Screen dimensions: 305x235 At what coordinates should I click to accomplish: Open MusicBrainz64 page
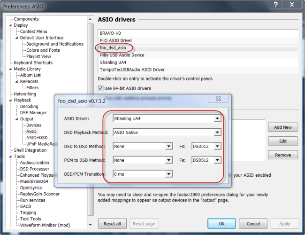[x=34, y=181]
